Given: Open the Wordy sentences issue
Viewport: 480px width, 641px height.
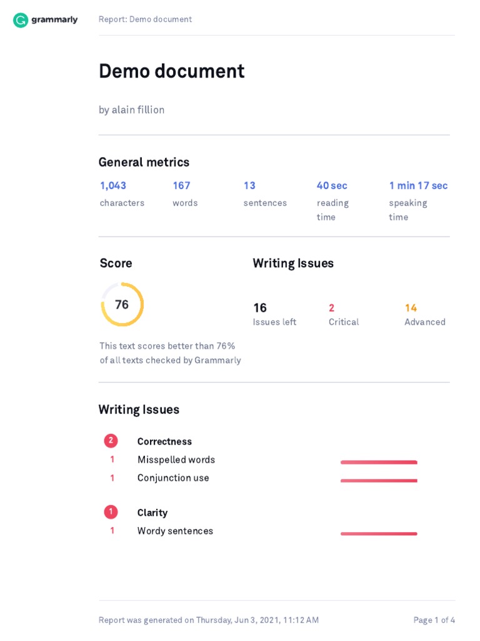Looking at the screenshot, I should pyautogui.click(x=175, y=531).
